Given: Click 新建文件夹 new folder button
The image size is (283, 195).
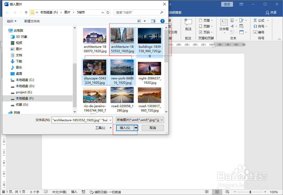Looking at the screenshot, I should 32,21.
